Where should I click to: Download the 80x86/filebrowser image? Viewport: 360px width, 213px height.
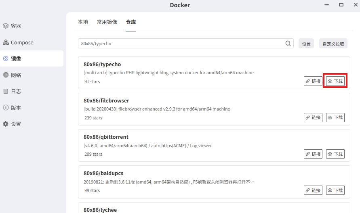pos(335,117)
